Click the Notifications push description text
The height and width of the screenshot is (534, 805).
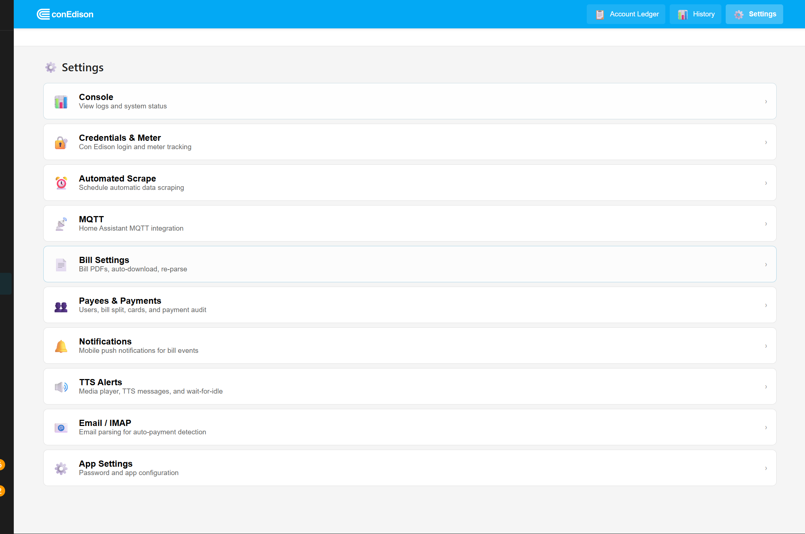[139, 351]
